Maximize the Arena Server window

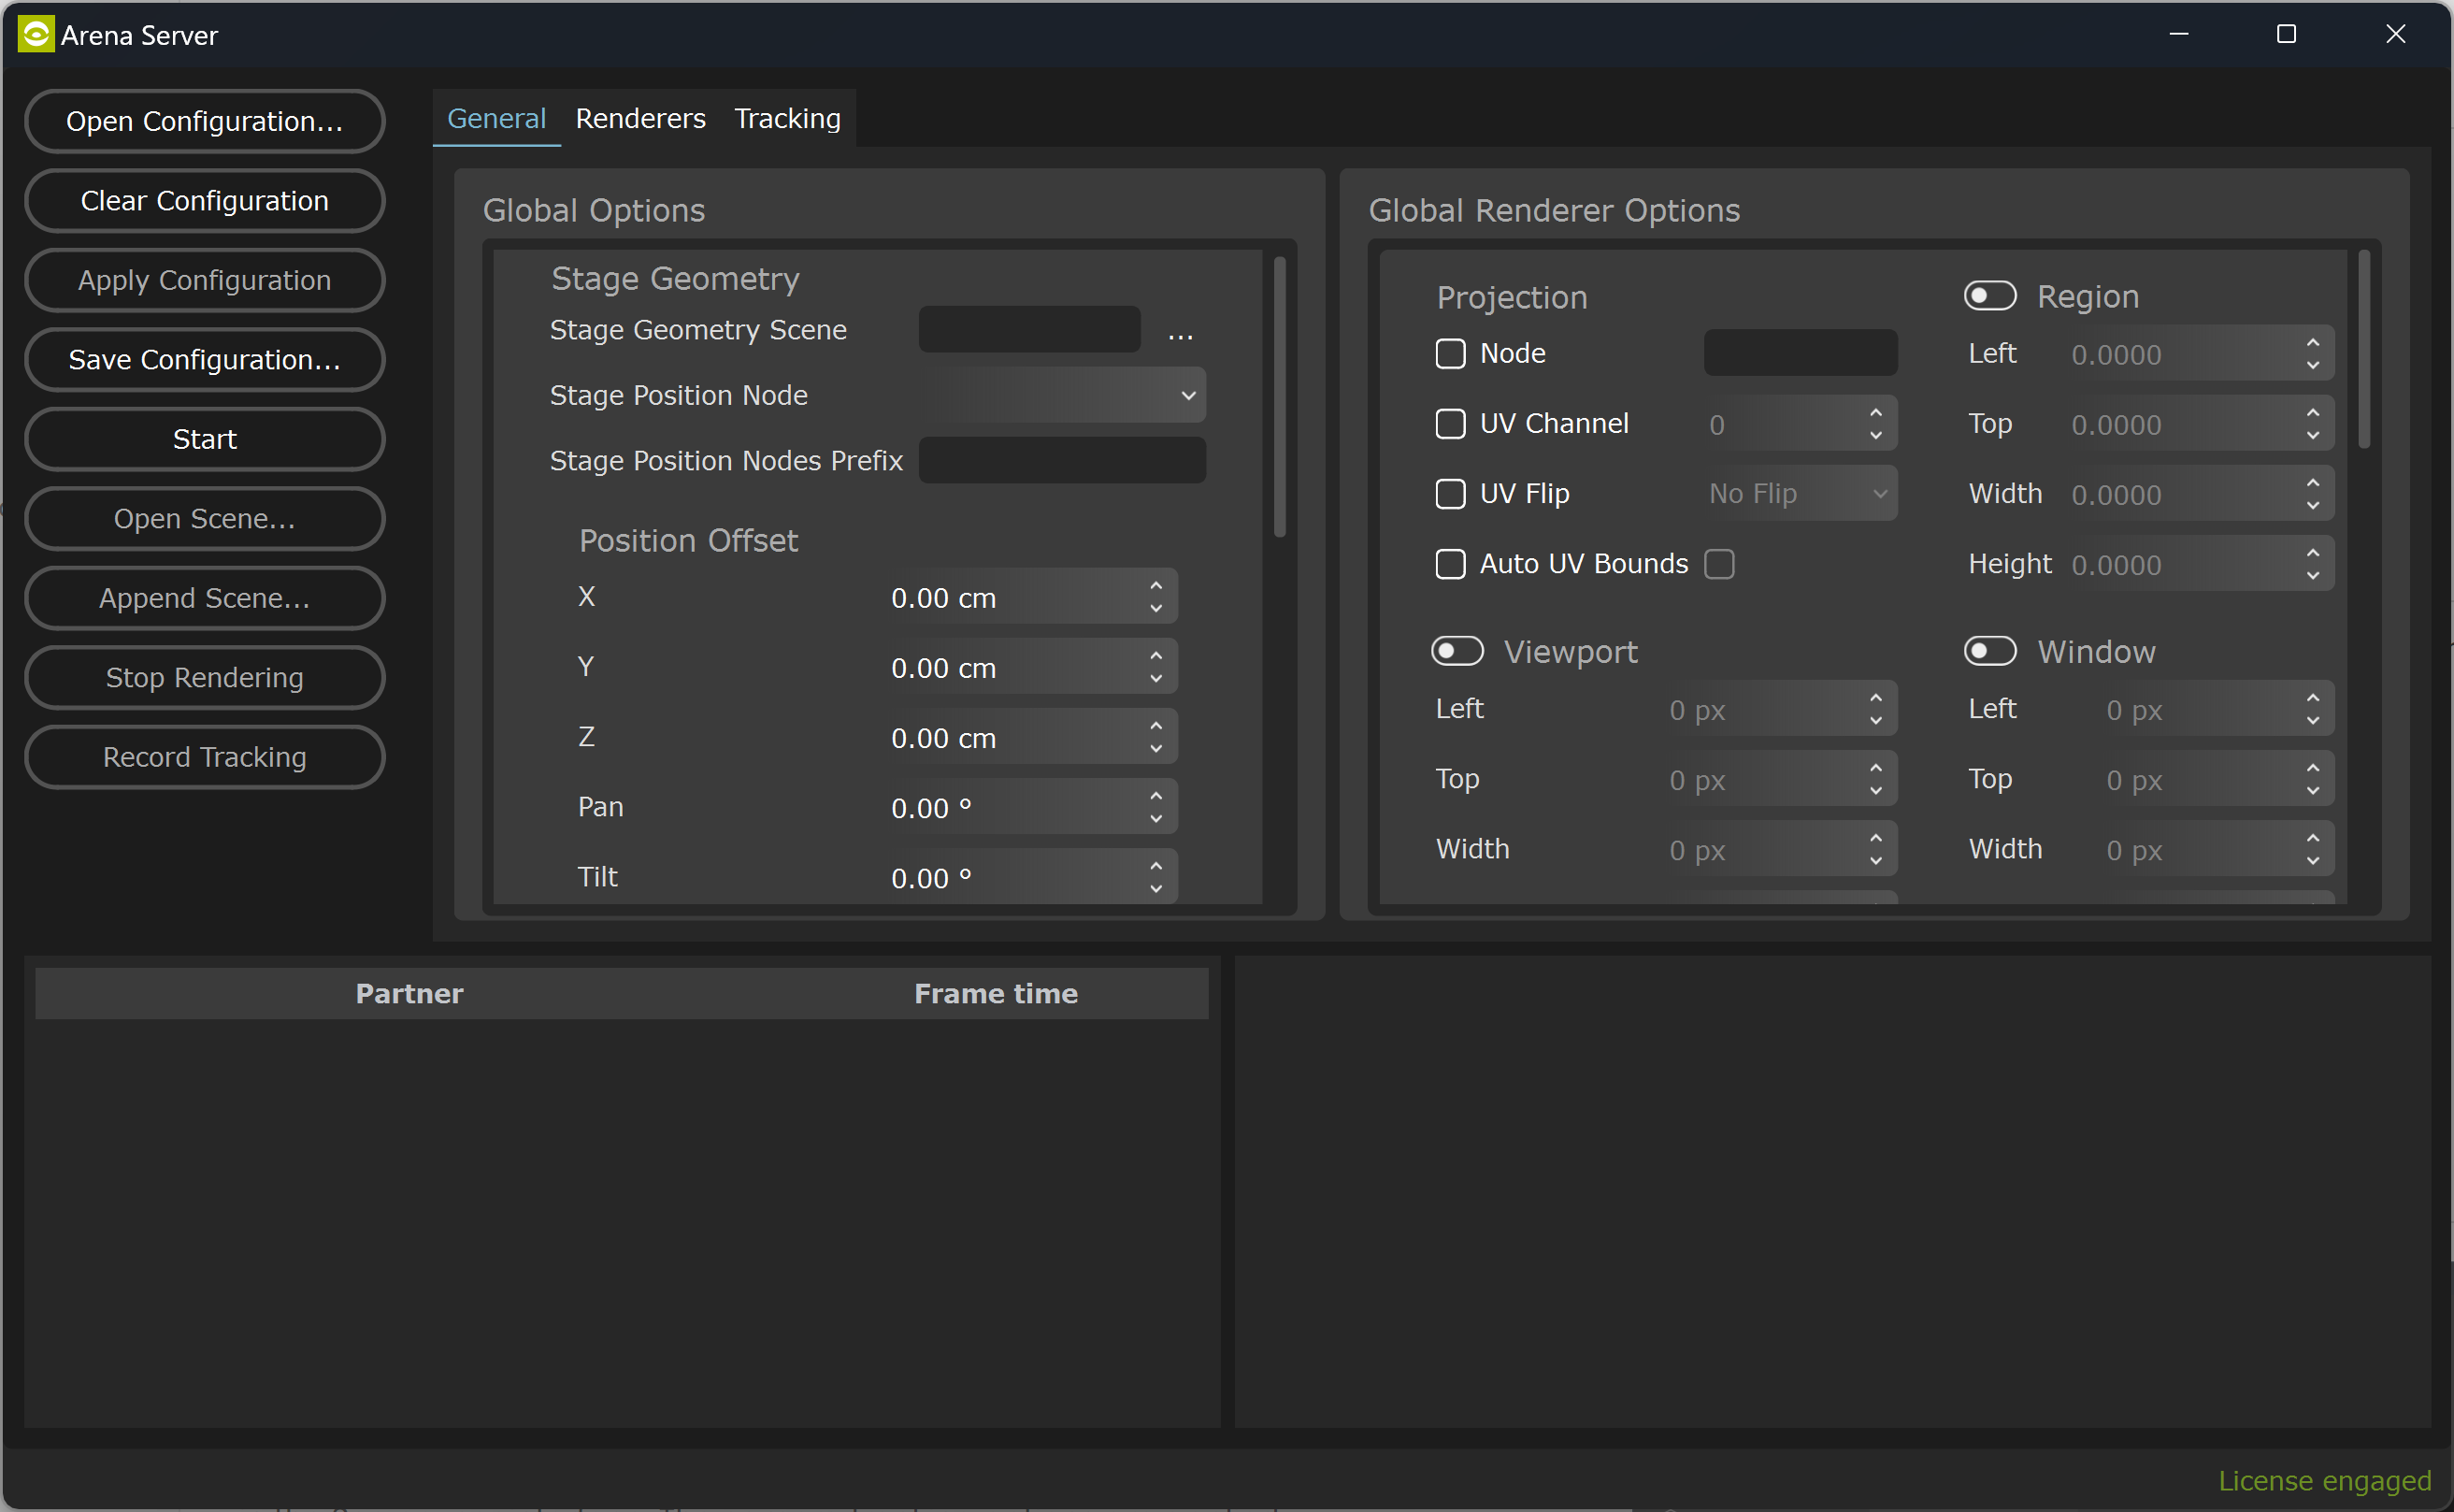[x=2286, y=34]
